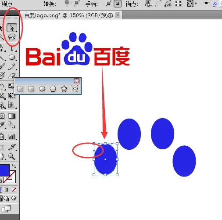Select the Slice tool
This screenshot has width=222, height=220.
(12, 147)
